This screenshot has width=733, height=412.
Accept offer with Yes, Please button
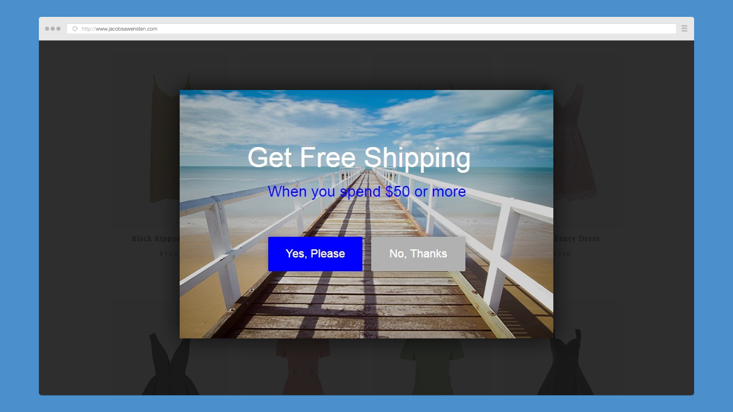pos(315,254)
